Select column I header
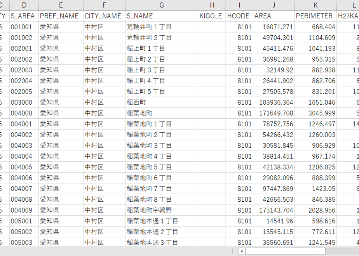359x256 pixels. coord(239,5)
